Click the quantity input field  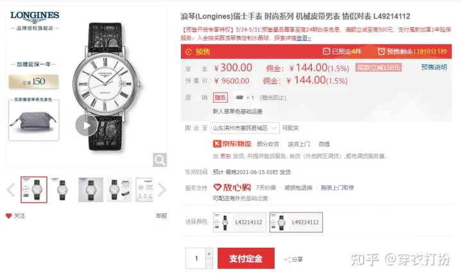coord(196,258)
